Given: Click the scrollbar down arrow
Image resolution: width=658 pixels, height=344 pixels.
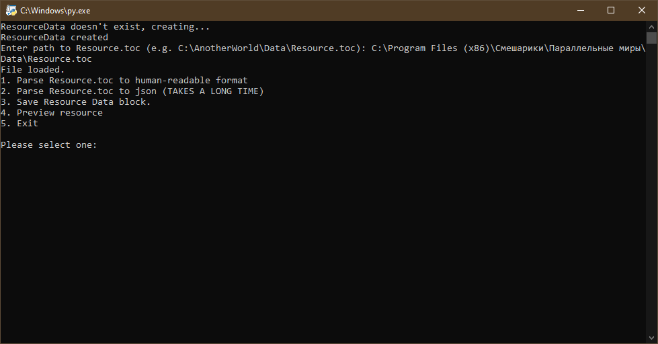Looking at the screenshot, I should (651, 337).
